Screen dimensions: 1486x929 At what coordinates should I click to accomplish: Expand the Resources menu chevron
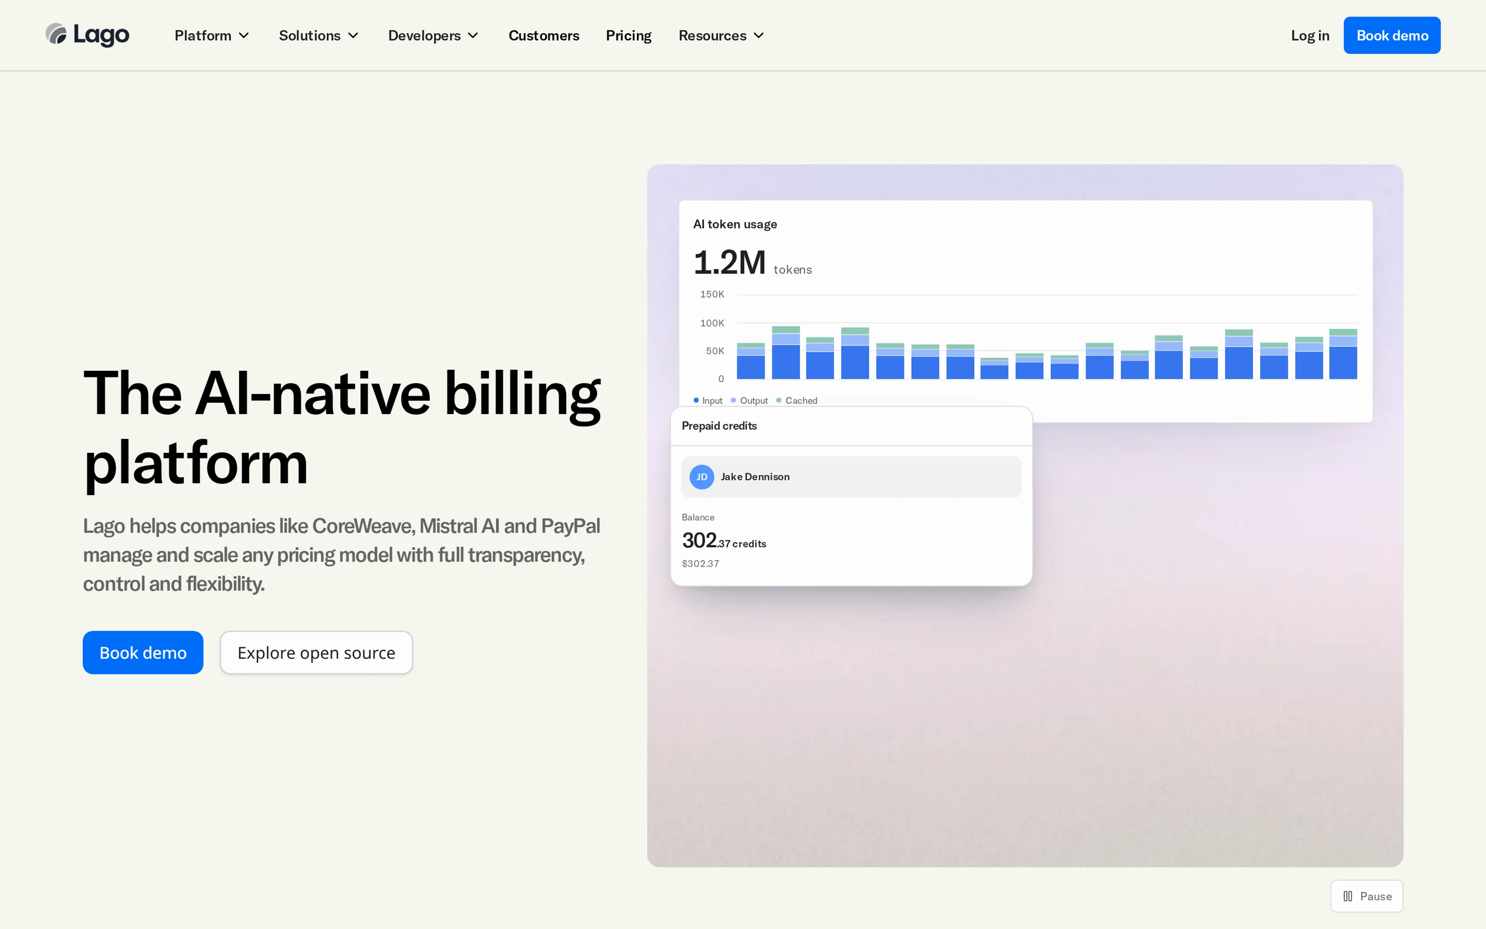point(759,36)
